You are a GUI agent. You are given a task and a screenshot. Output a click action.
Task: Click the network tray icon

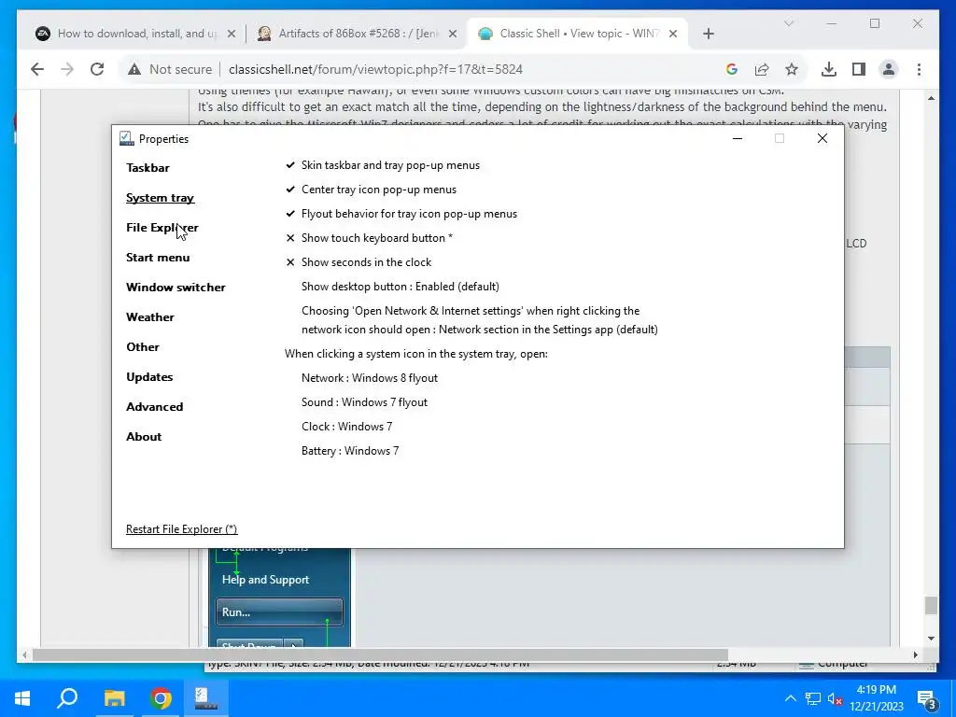tap(813, 698)
